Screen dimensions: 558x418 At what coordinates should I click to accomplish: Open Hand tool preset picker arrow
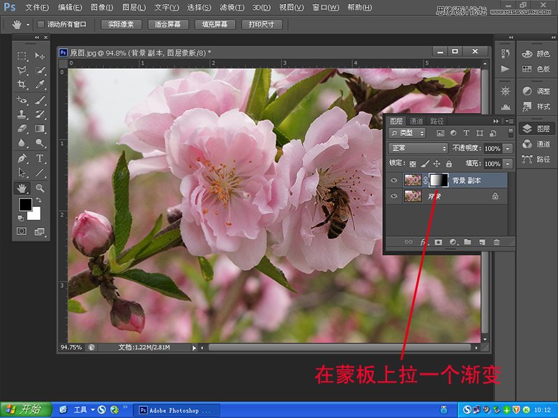click(x=28, y=25)
